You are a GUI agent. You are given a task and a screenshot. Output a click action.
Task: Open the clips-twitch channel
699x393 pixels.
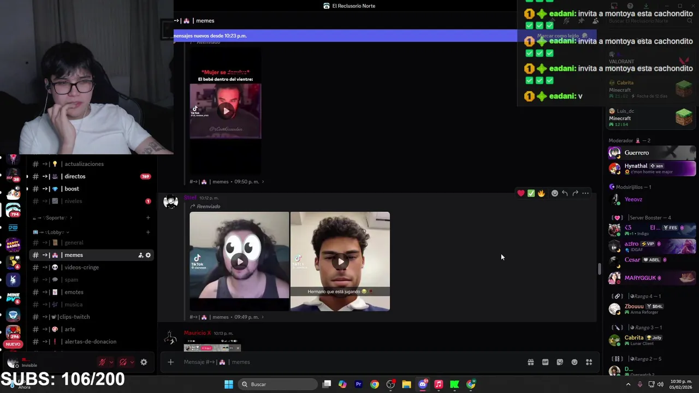point(91,317)
